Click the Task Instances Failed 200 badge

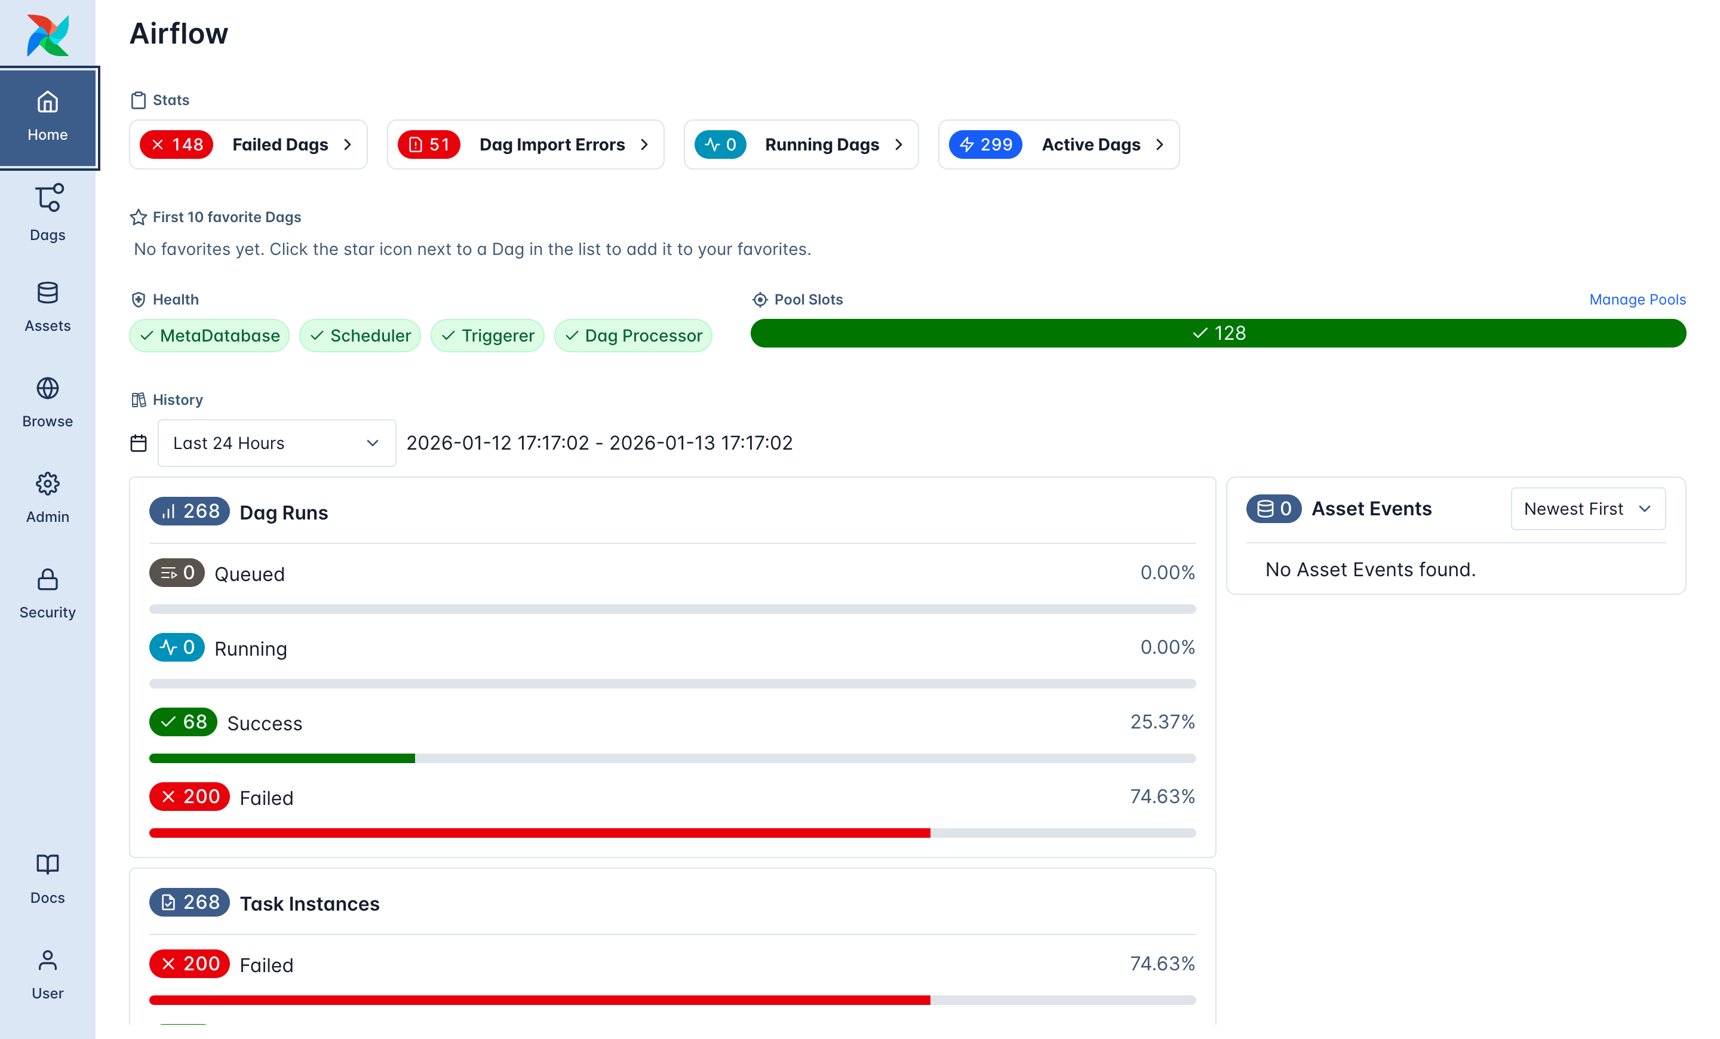pos(190,964)
